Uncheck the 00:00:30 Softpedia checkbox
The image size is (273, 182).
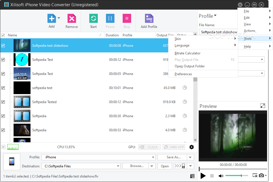click(3, 116)
